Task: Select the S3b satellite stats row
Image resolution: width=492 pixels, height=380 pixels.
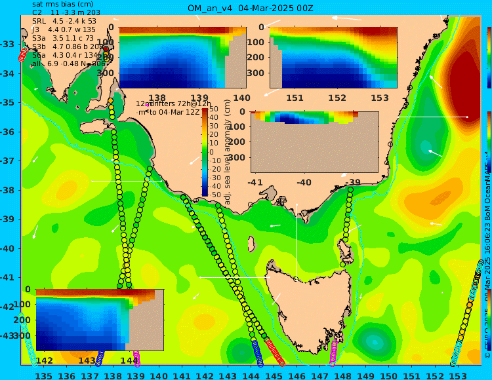Action: coord(68,47)
